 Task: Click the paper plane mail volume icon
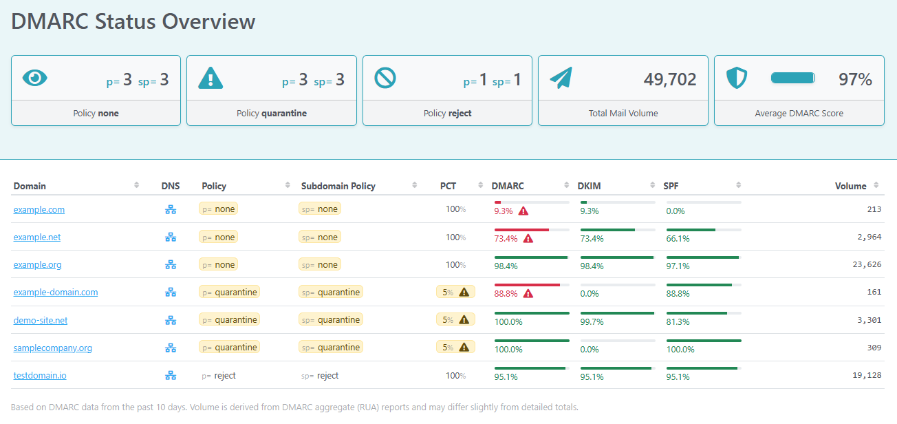tap(561, 78)
